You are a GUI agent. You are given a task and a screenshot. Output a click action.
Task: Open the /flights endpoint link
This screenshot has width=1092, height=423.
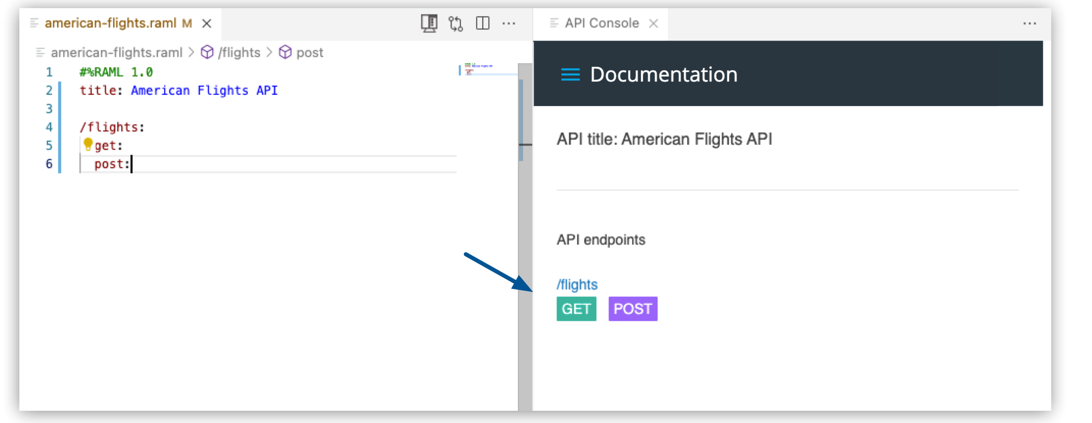tap(577, 284)
